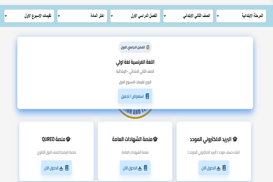
Task: Open the الفصل الدراسي الاول term dropdown
Action: pos(136,15)
